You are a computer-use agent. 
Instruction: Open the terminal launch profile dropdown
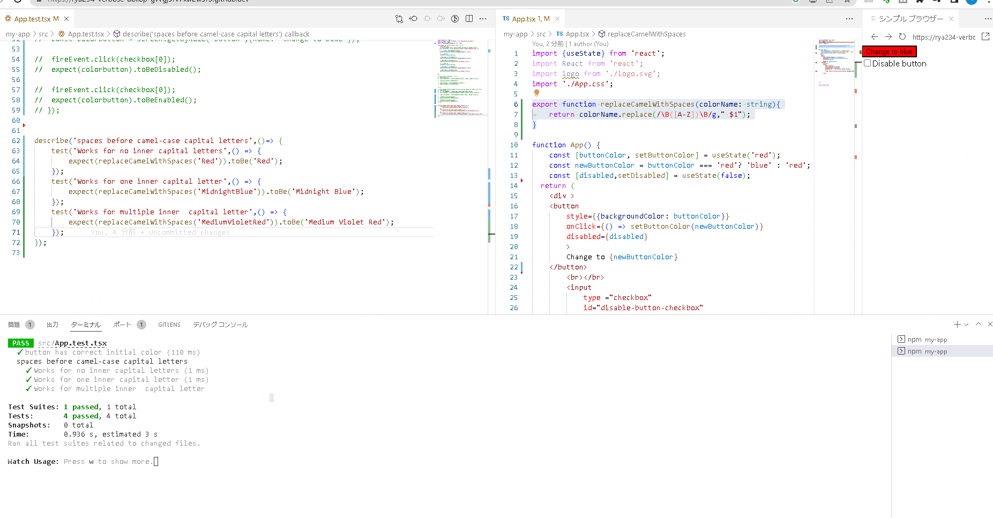[x=966, y=324]
